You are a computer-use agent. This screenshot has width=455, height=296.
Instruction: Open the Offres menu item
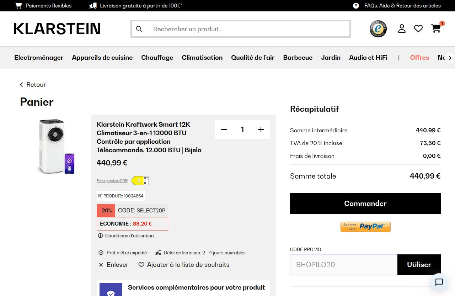(x=419, y=58)
